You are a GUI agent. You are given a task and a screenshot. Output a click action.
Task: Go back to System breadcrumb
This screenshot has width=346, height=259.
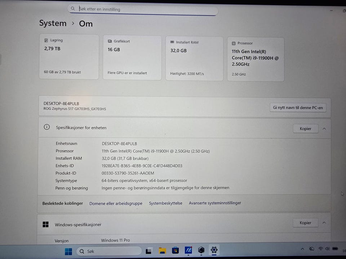point(53,23)
